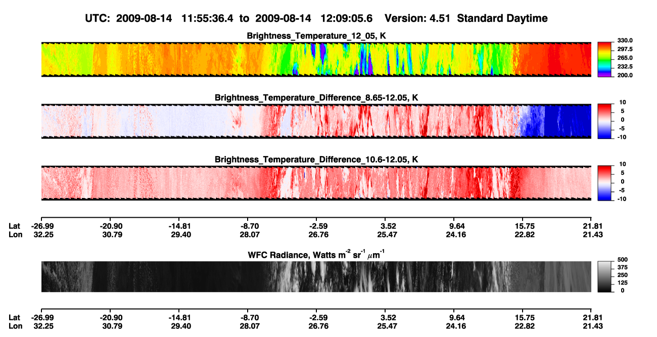Click the red-blue colorbar beside the 8.65-12.05 panel
This screenshot has width=657, height=337.
coord(605,121)
